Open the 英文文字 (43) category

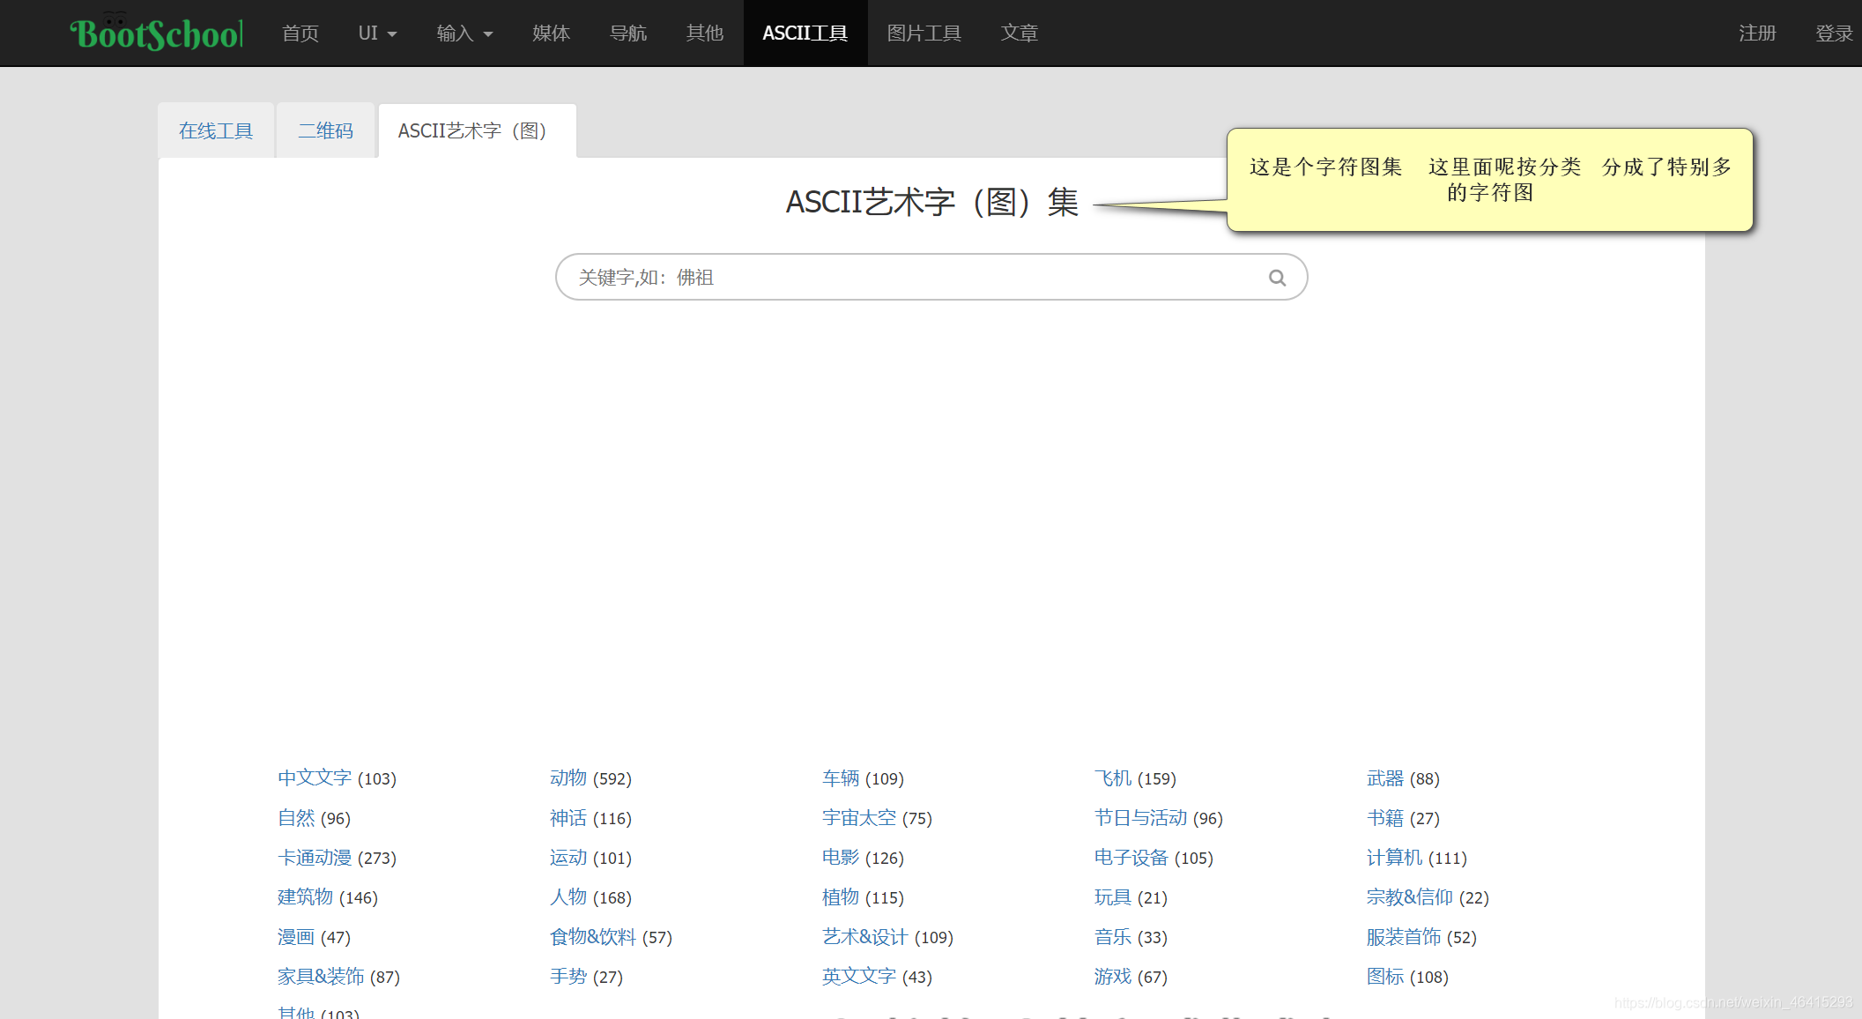pyautogui.click(x=859, y=976)
